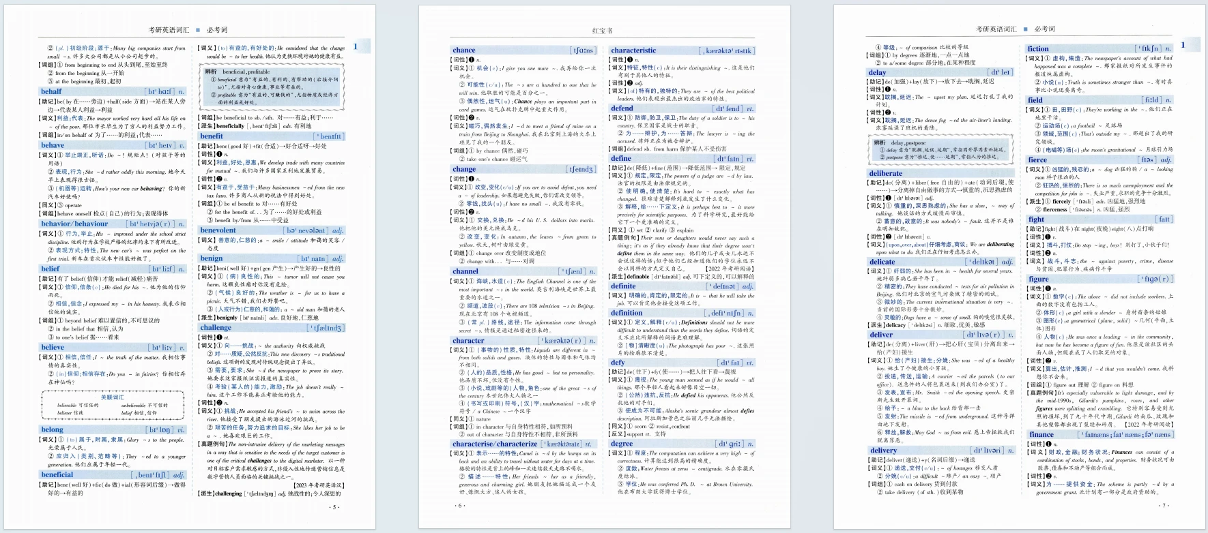This screenshot has width=1208, height=533.
Task: Click the '关联词汇' related words box
Action: (113, 406)
